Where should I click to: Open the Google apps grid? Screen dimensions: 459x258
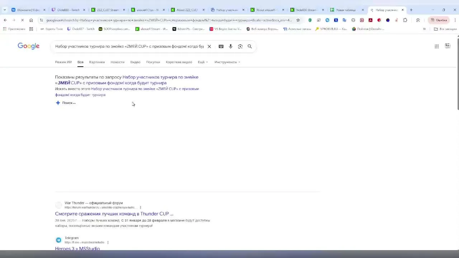click(x=436, y=46)
